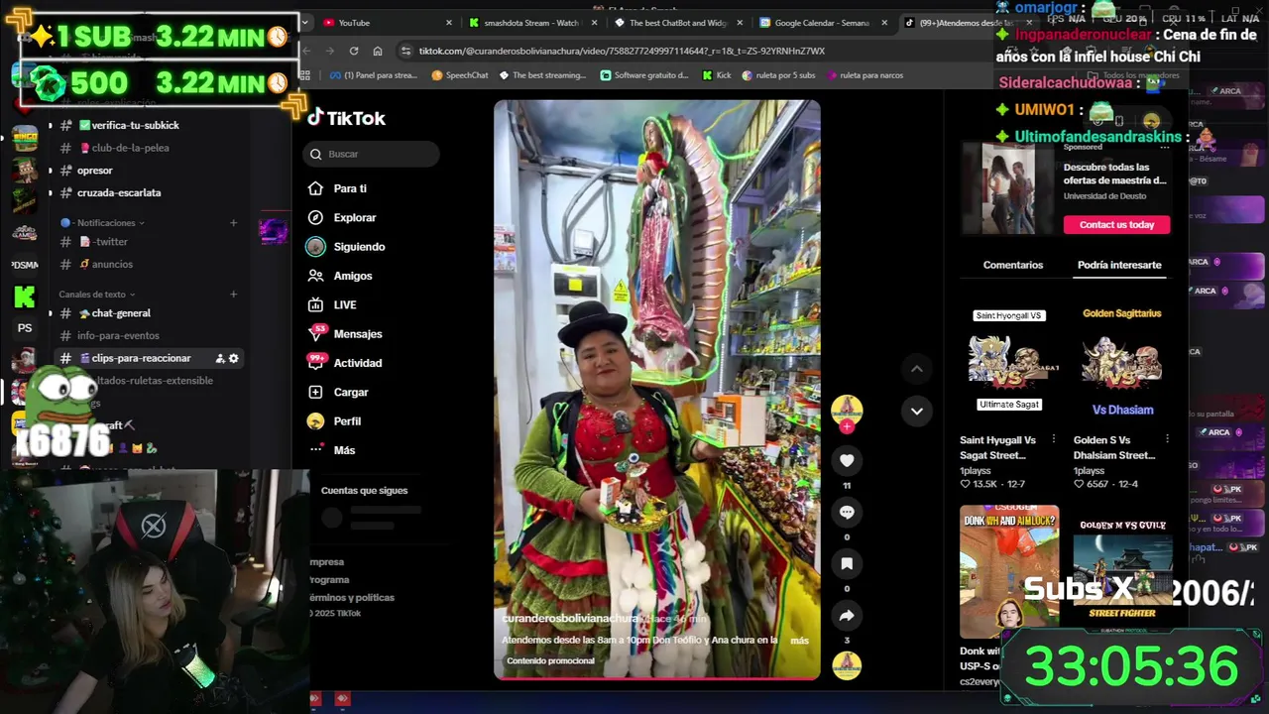This screenshot has width=1269, height=714.
Task: Save the video with the bookmark icon
Action: (847, 563)
